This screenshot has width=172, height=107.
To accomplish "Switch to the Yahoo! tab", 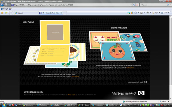I will point(27,13).
